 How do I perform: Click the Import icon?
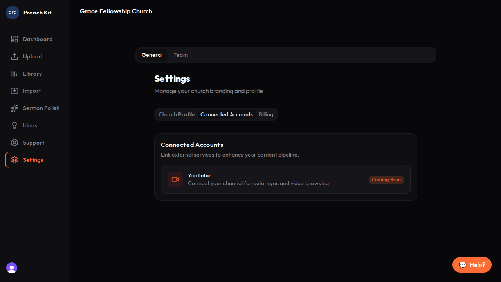tap(14, 91)
